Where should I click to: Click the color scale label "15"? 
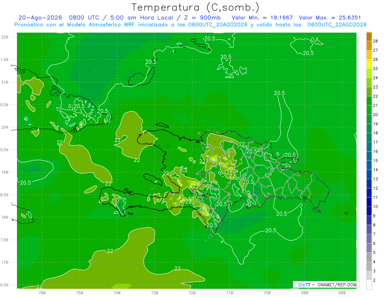click(376, 161)
